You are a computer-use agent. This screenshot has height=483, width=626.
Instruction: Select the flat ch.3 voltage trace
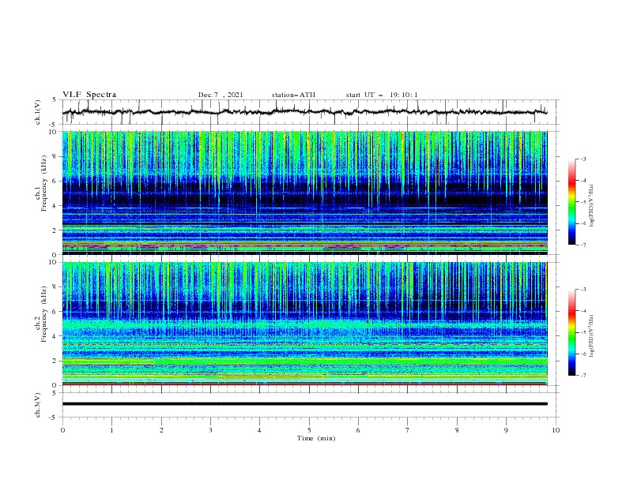(x=304, y=404)
